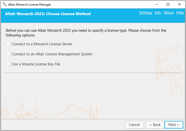
Task: Select the Altair License Management System radio button
Action: (8, 54)
